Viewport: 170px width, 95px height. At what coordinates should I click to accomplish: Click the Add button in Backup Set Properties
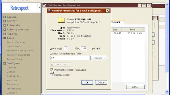click(x=135, y=87)
